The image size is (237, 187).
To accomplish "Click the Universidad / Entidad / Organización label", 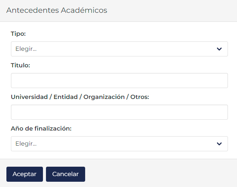I will (x=80, y=97).
